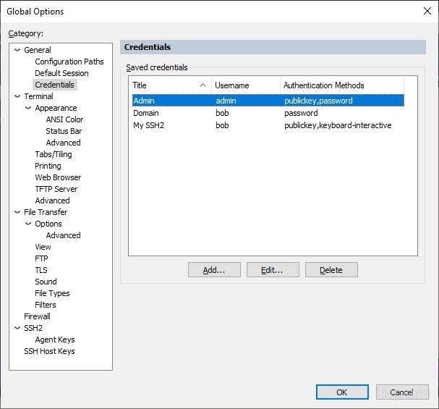Screen dimensions: 439x409
Task: Delete the selected credential
Action: 331,270
